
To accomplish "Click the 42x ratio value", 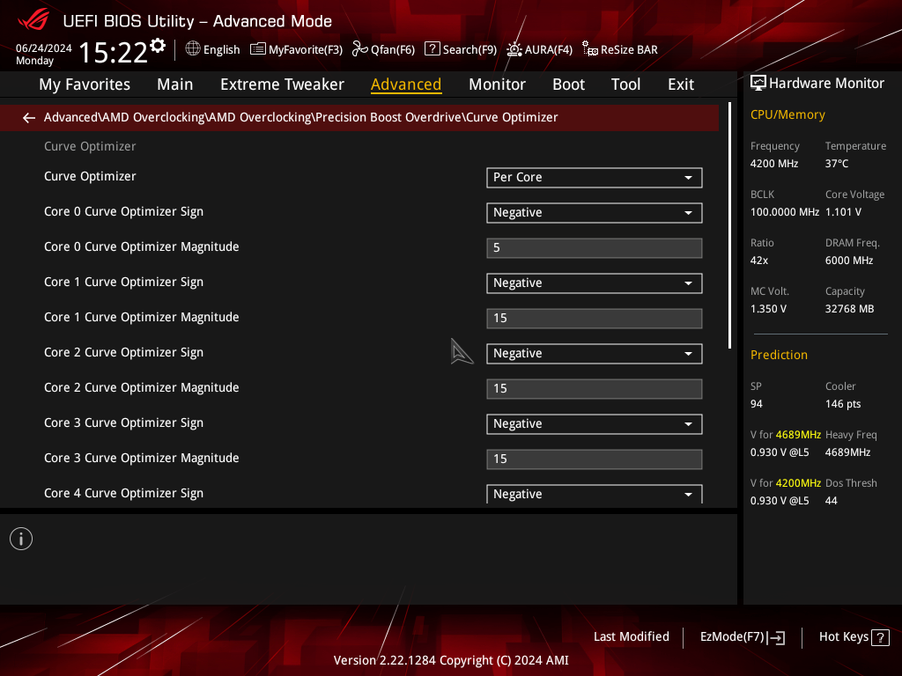I will 759,261.
